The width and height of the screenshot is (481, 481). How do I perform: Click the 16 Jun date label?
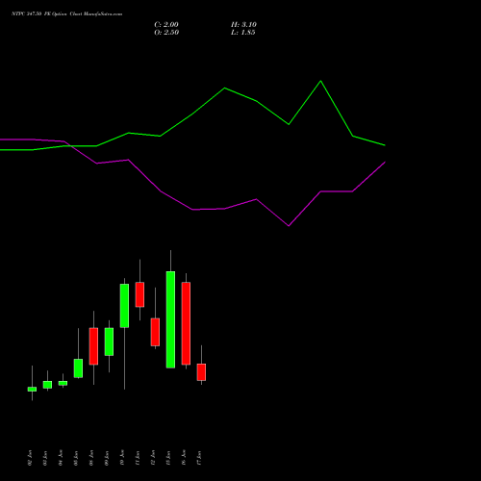point(184,458)
